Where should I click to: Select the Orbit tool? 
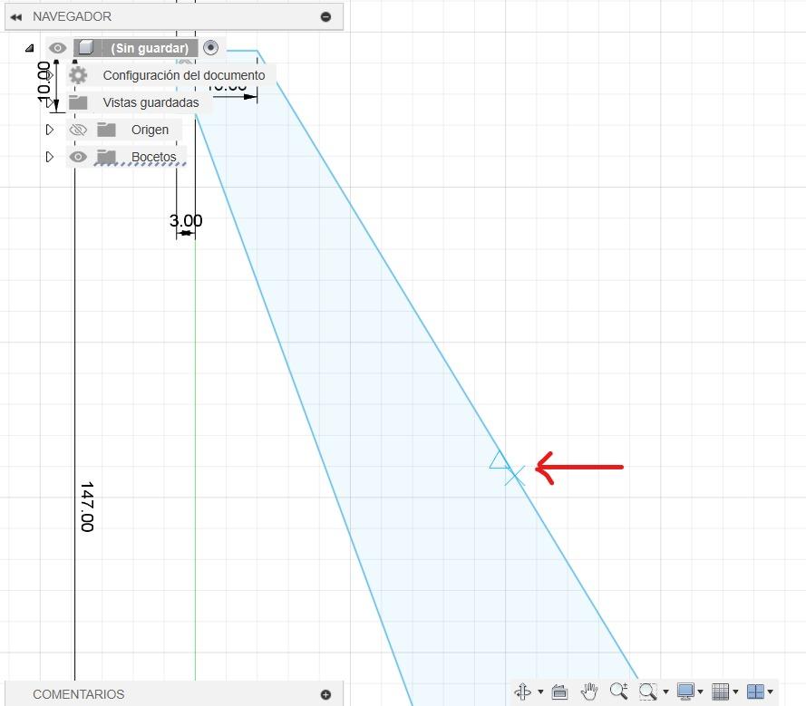coord(523,691)
